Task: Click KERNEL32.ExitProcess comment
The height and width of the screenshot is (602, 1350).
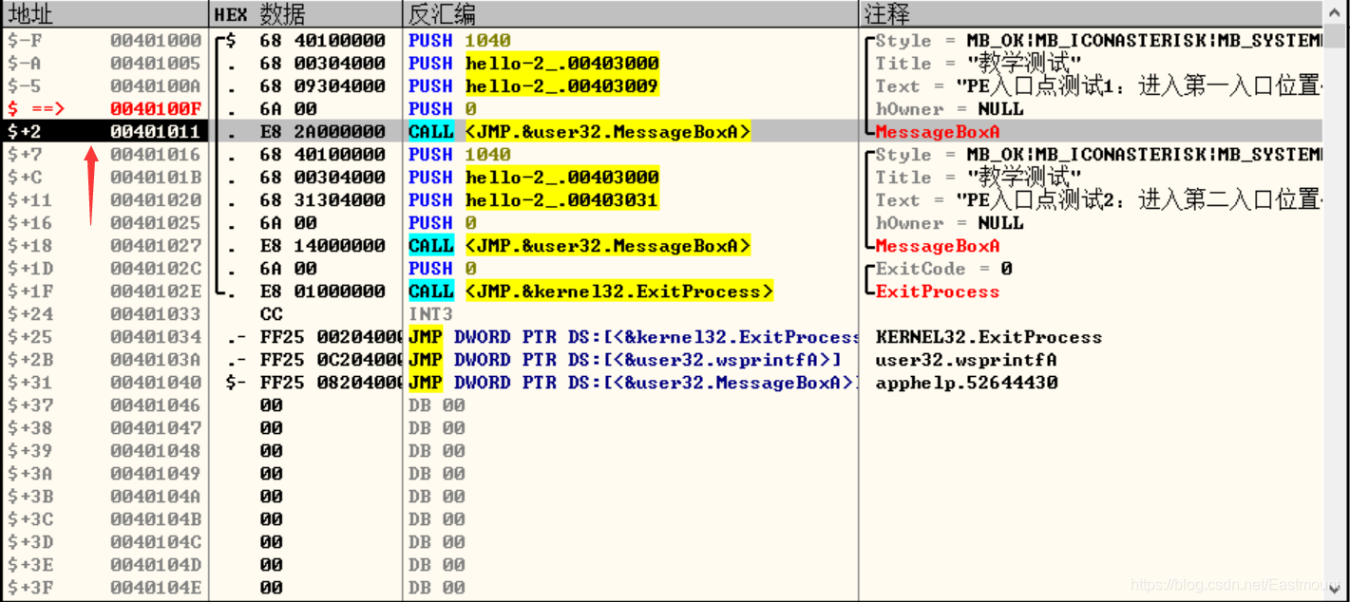Action: [988, 337]
